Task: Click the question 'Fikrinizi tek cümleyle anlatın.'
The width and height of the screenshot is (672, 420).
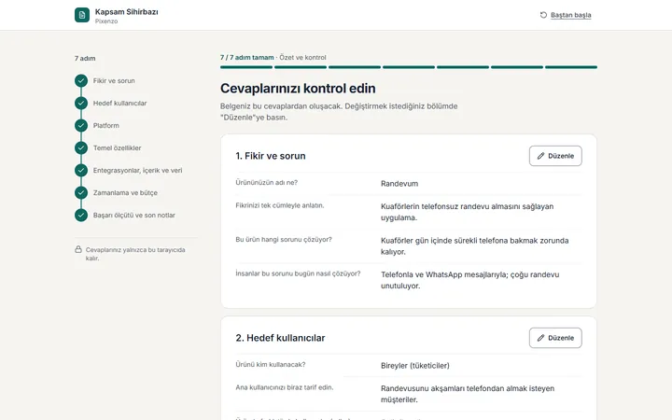Action: [280, 205]
